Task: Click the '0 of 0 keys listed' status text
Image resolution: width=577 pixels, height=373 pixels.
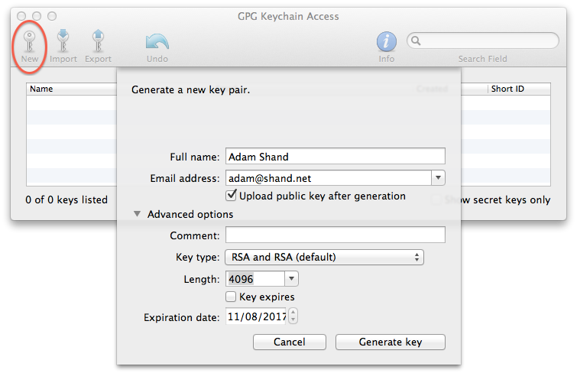Action: pos(66,199)
